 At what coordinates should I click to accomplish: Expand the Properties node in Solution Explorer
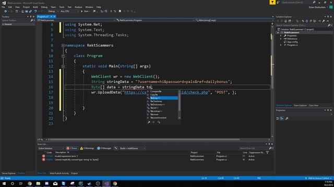pyautogui.click(x=281, y=36)
